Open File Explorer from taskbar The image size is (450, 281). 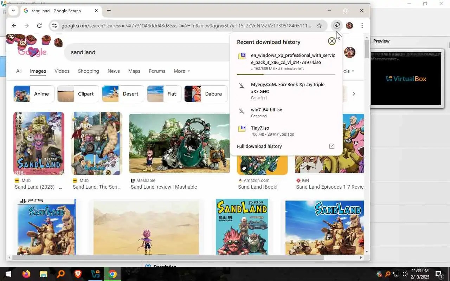click(x=43, y=274)
